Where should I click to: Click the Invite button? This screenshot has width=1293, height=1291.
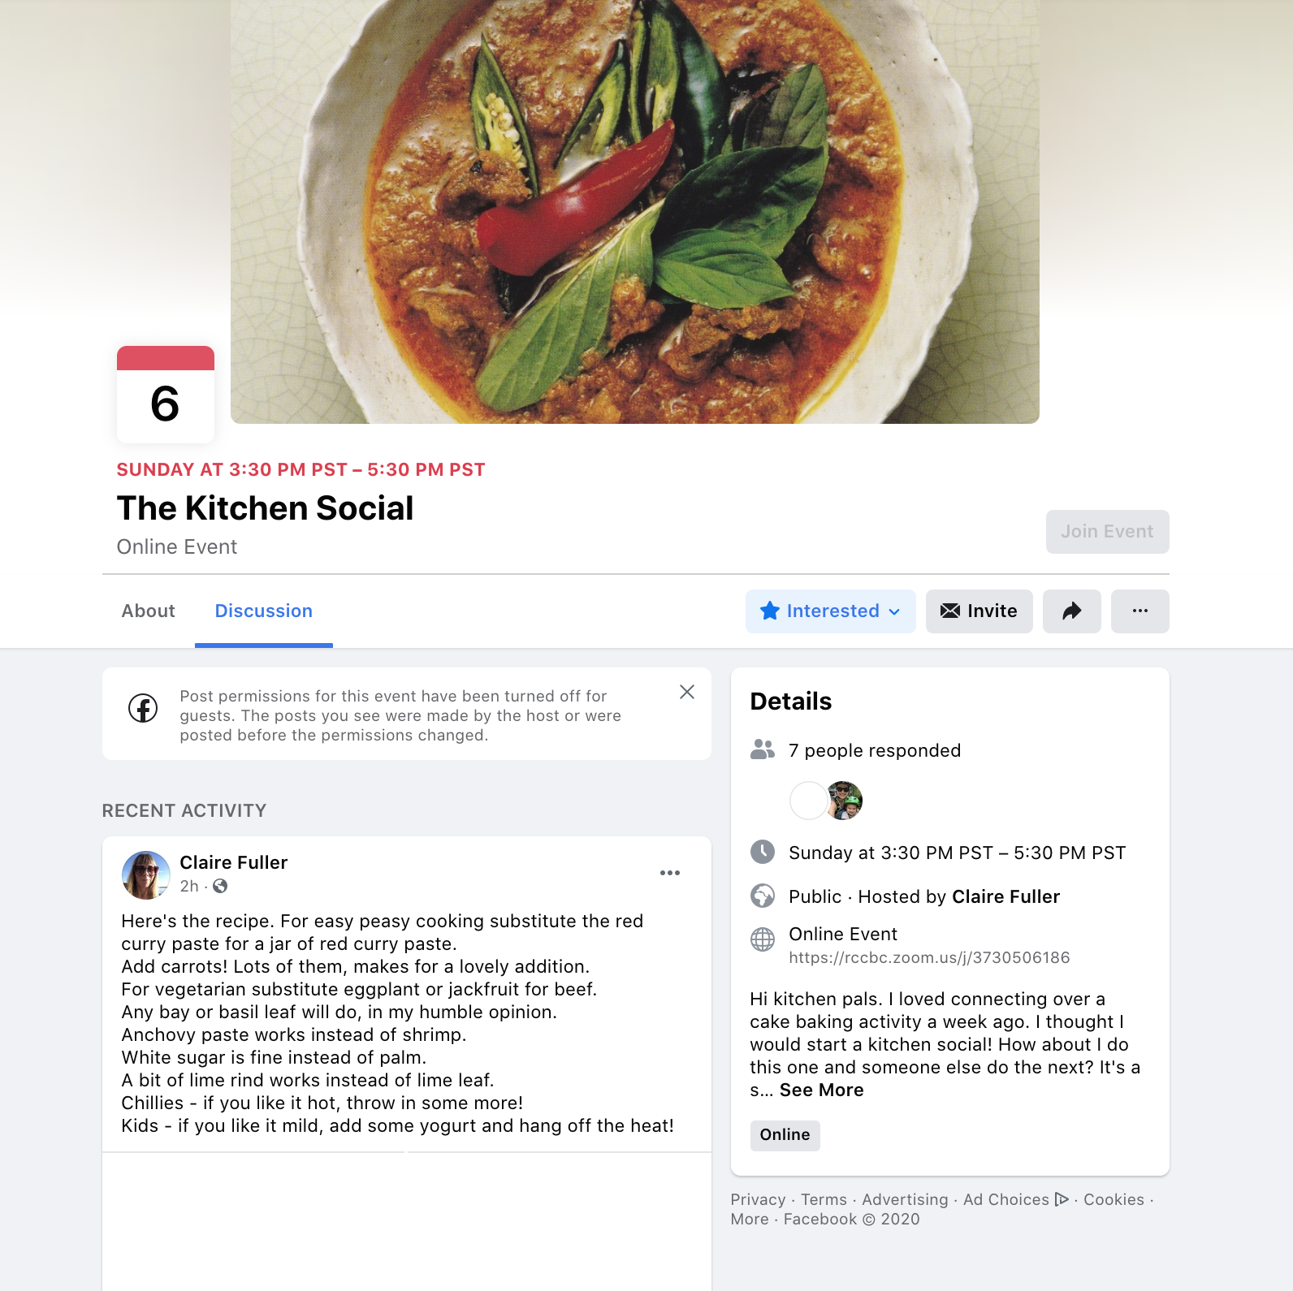(979, 611)
